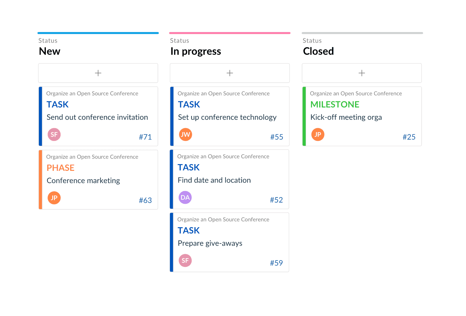Add a card to In progress column
The image size is (466, 316).
point(230,73)
